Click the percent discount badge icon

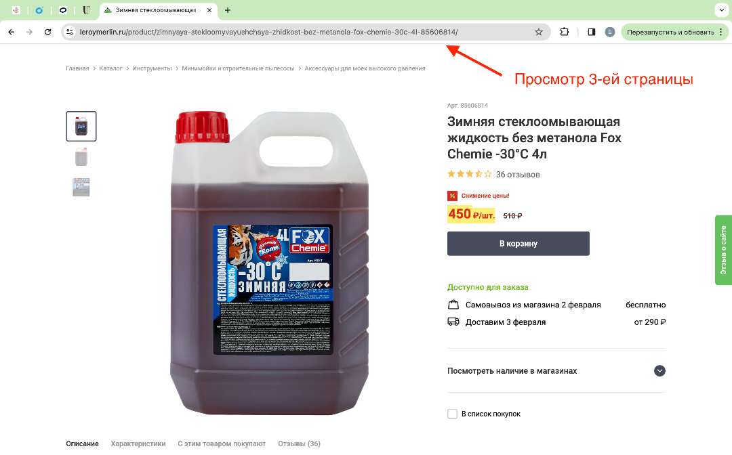click(x=452, y=196)
